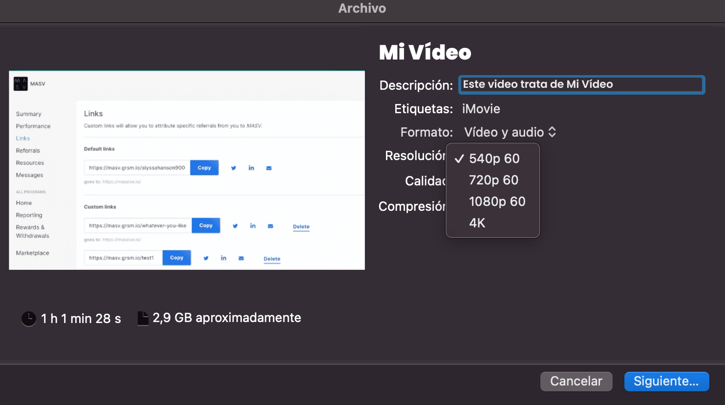The width and height of the screenshot is (725, 405).
Task: Select Links in the preview sidebar
Action: click(22, 138)
